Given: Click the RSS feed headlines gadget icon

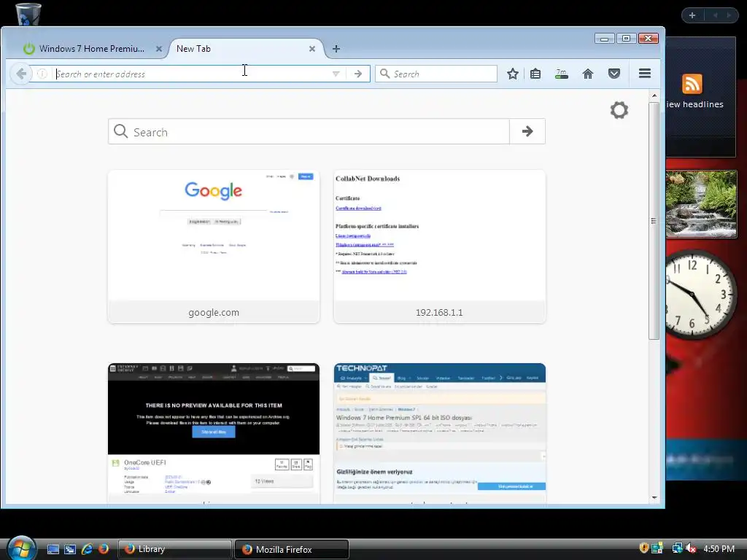Looking at the screenshot, I should 692,84.
